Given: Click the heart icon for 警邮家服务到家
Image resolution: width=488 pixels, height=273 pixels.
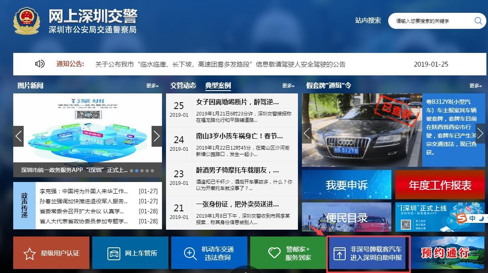Looking at the screenshot, I should tap(274, 253).
